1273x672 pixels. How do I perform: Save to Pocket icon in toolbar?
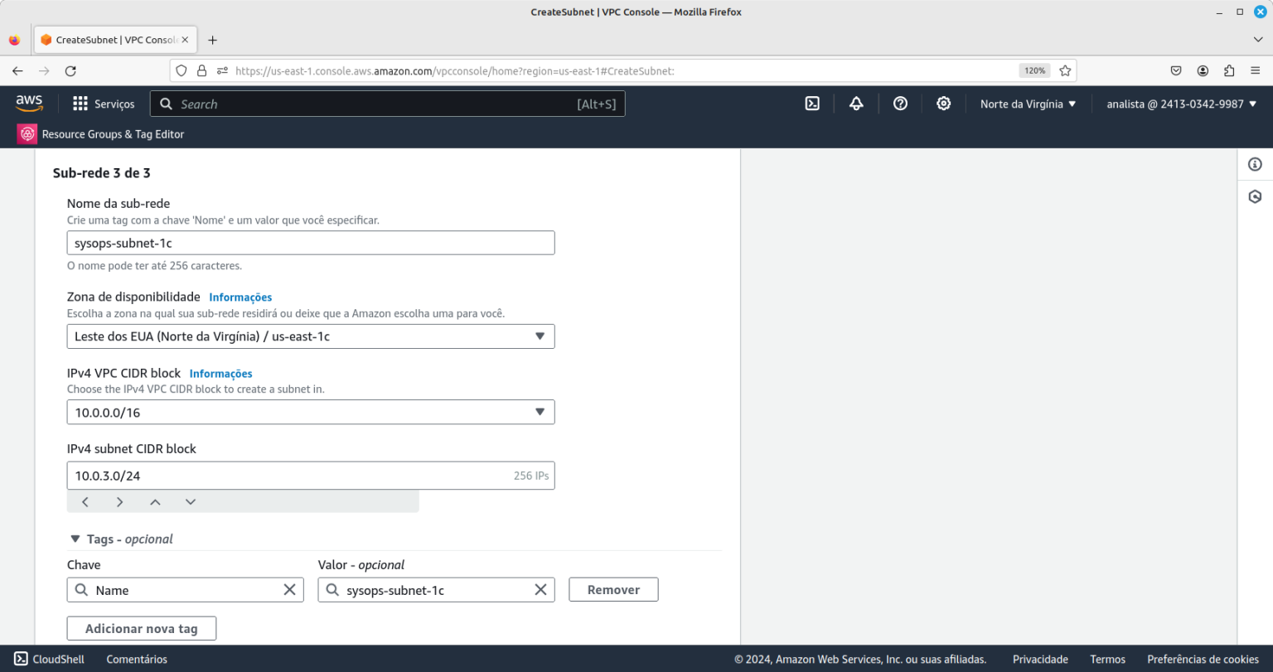coord(1176,70)
